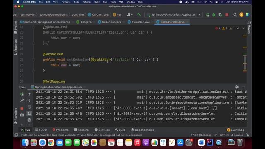Go up the stack trace arrow
This screenshot has width=265, height=149.
(x=29, y=94)
